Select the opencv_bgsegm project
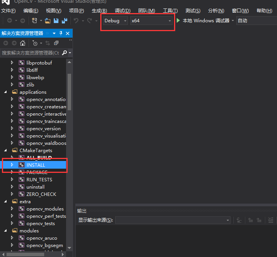The height and width of the screenshot is (257, 277). [45, 245]
